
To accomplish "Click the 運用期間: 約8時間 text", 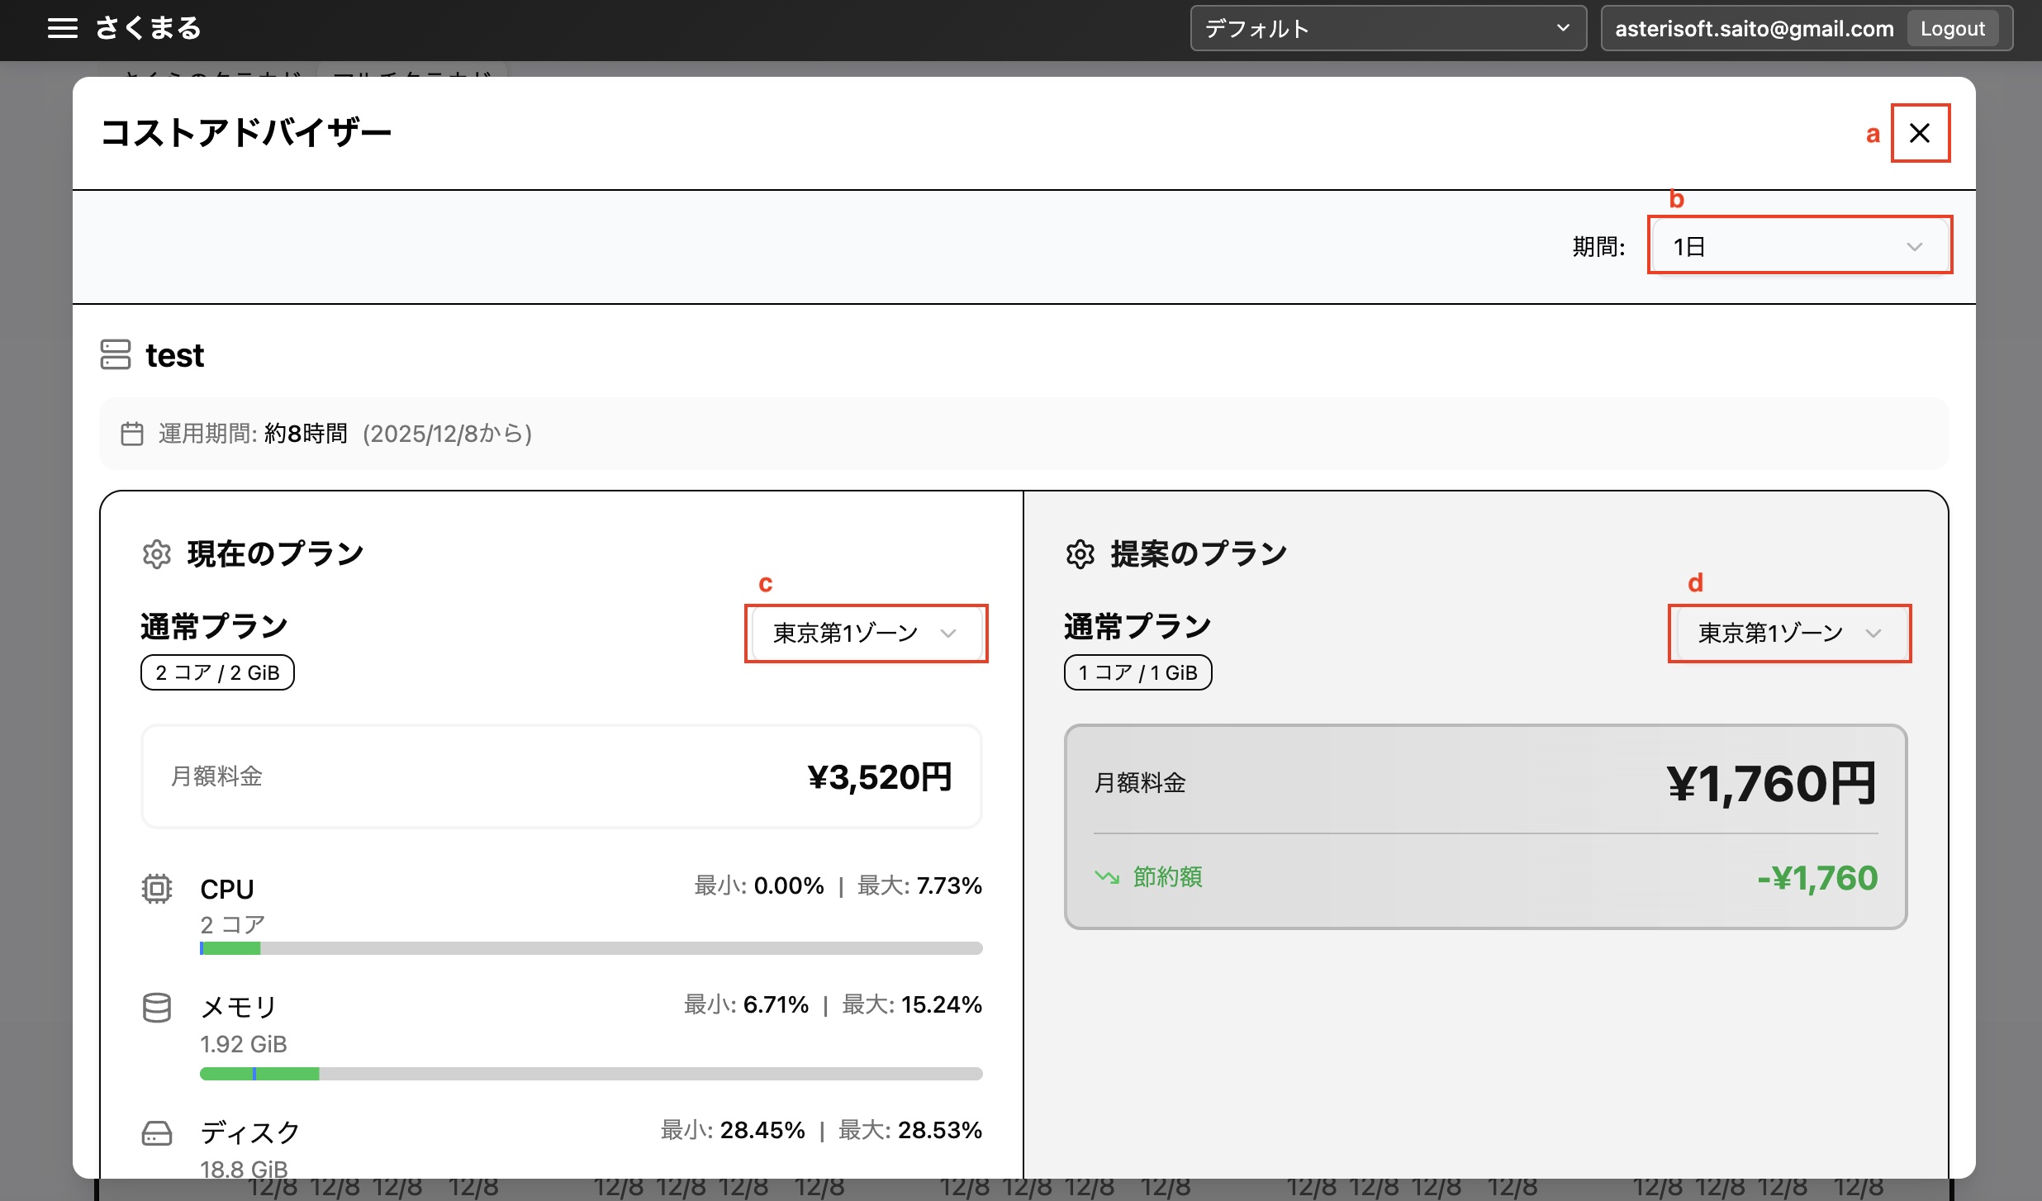I will (x=253, y=434).
